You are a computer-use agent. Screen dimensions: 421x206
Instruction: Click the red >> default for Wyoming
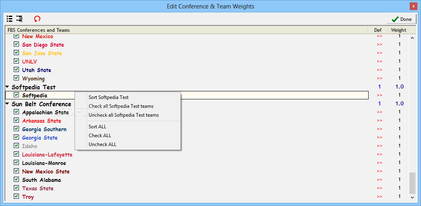(380, 78)
